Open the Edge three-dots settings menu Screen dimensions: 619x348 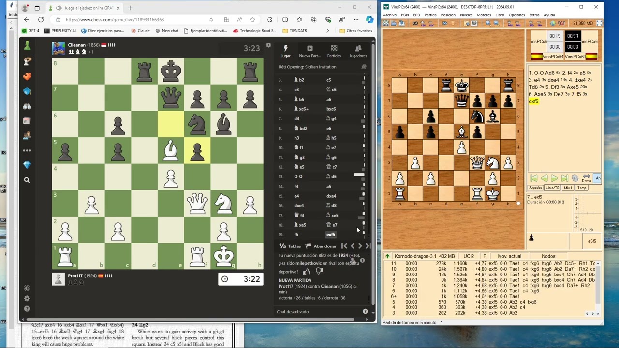(356, 20)
